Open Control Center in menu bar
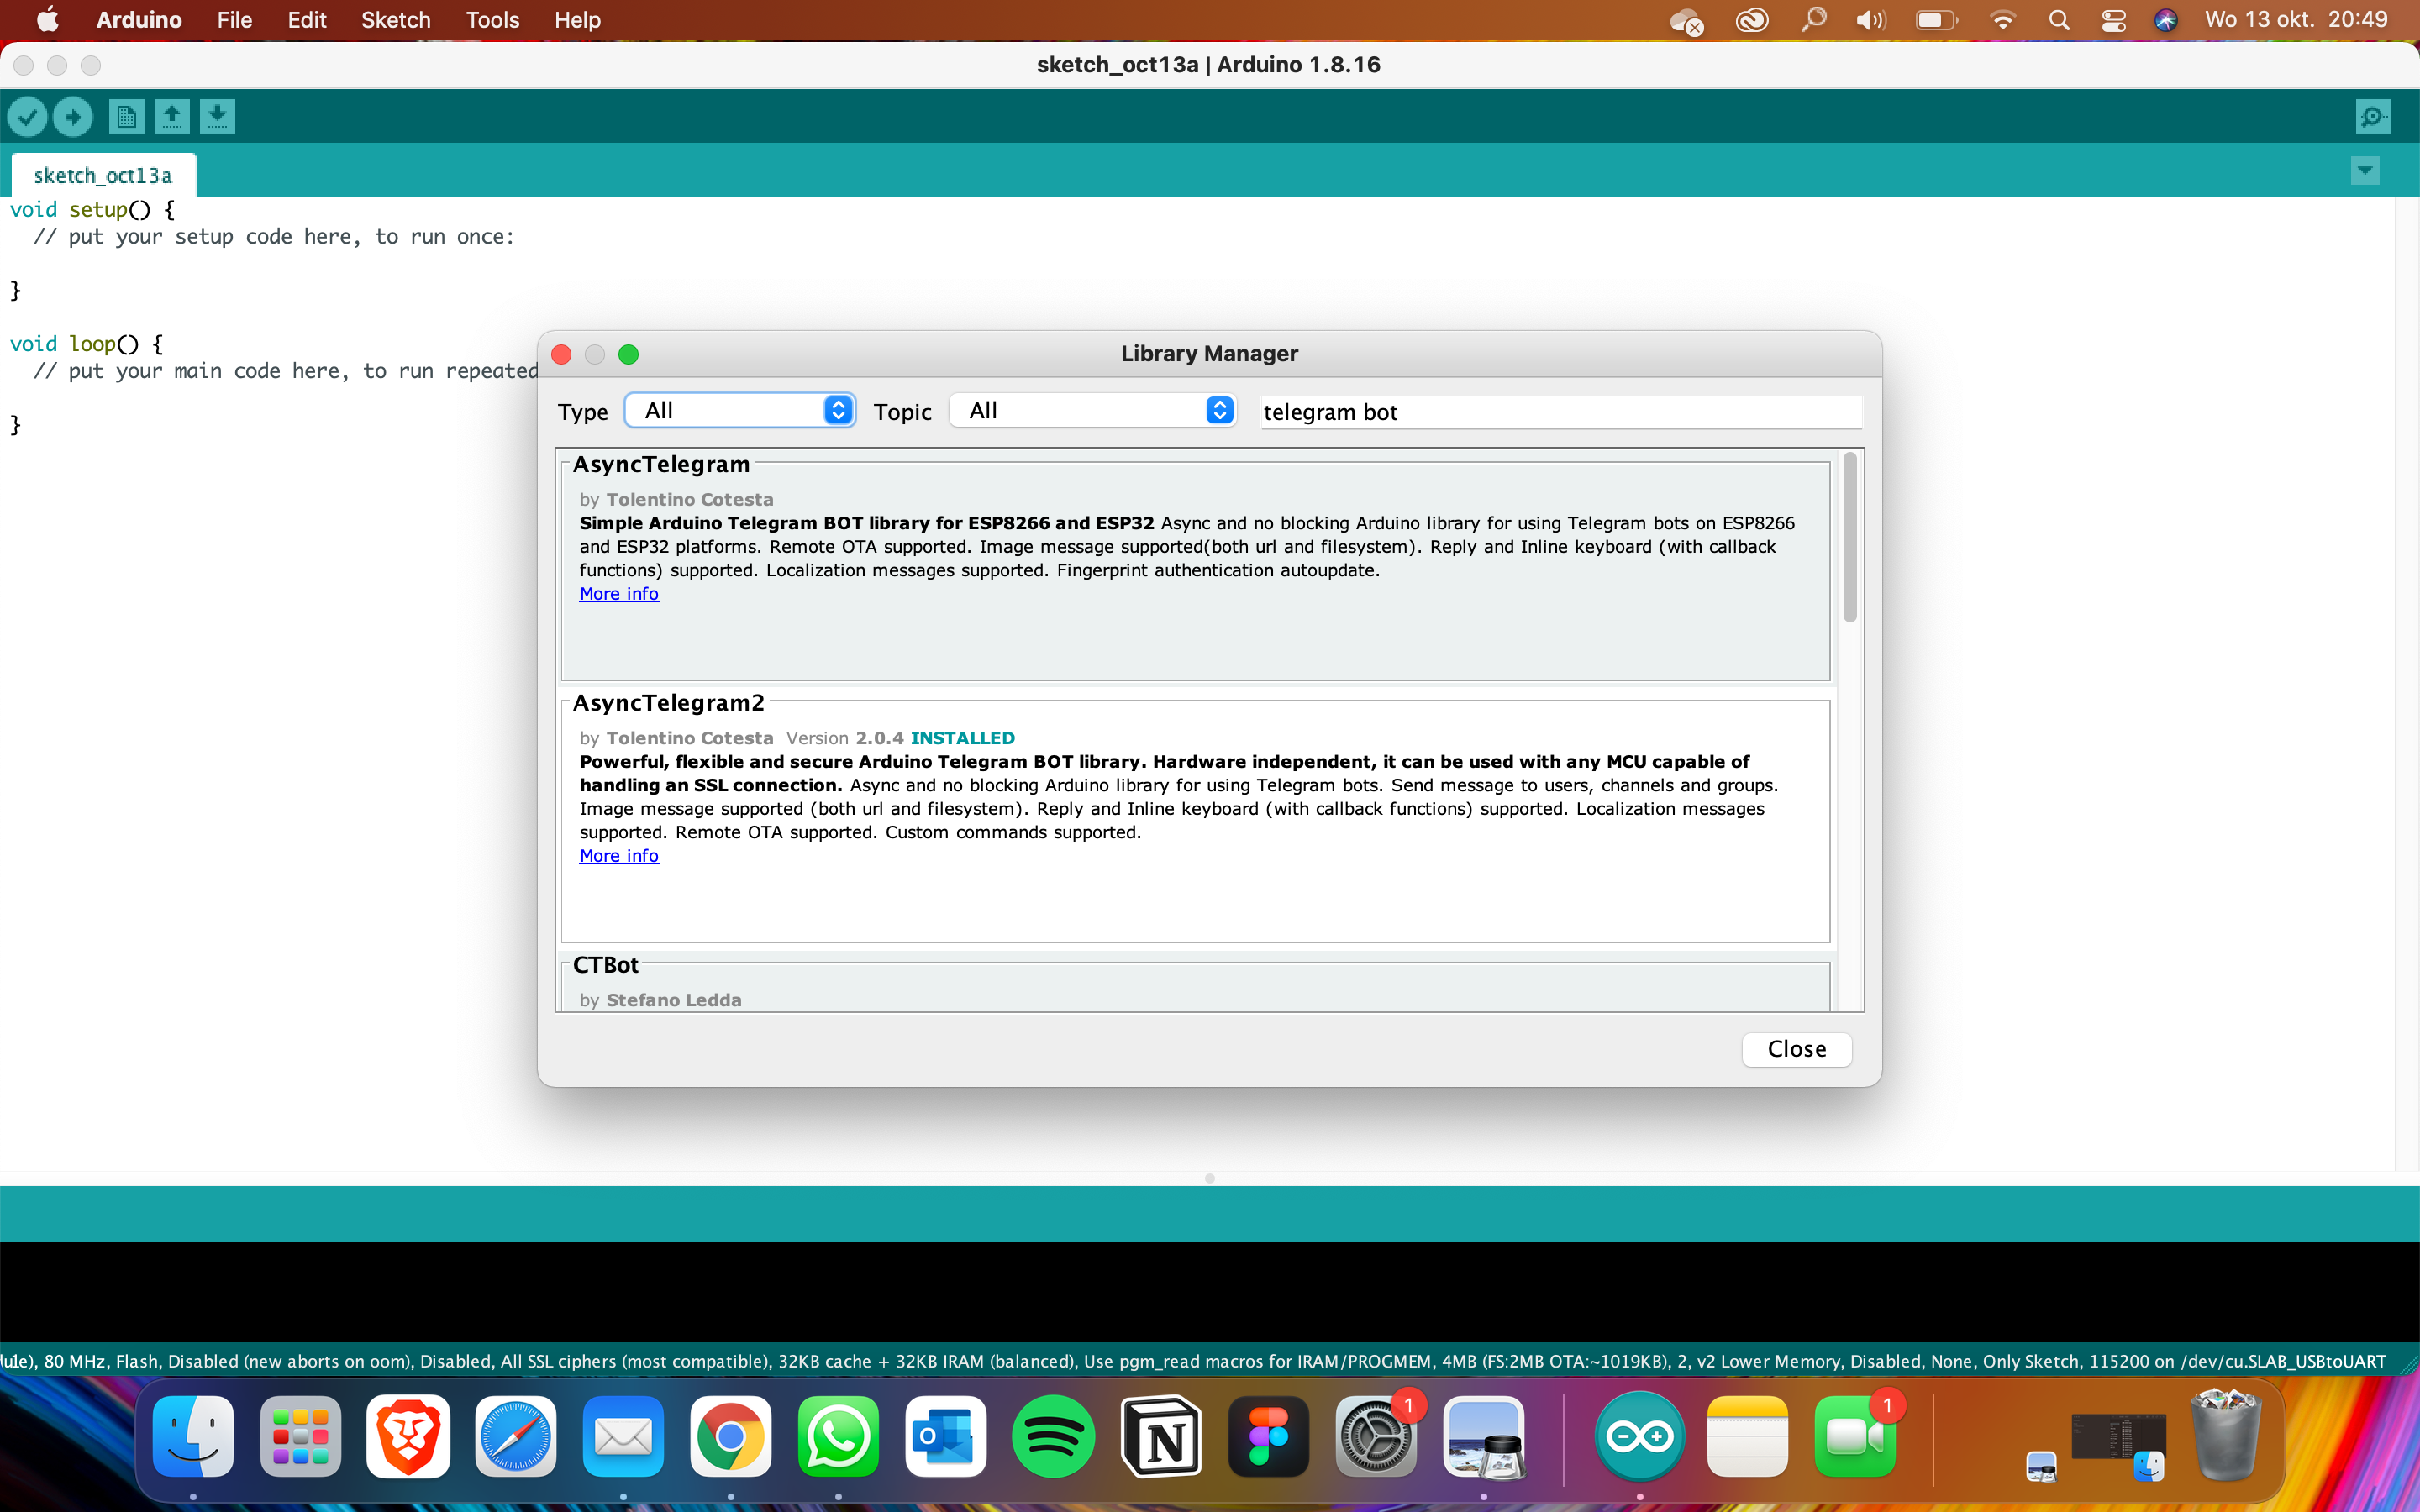2420x1512 pixels. point(2113,20)
